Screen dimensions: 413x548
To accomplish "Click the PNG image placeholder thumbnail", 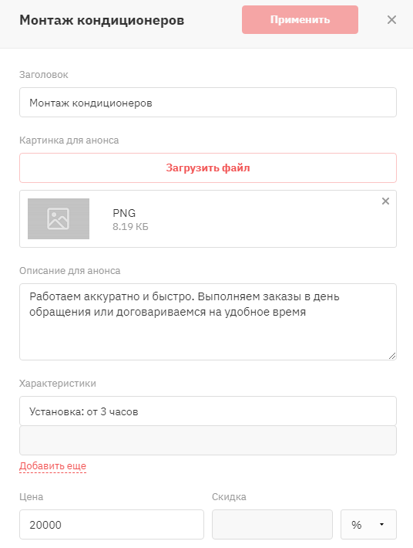I will pos(59,218).
